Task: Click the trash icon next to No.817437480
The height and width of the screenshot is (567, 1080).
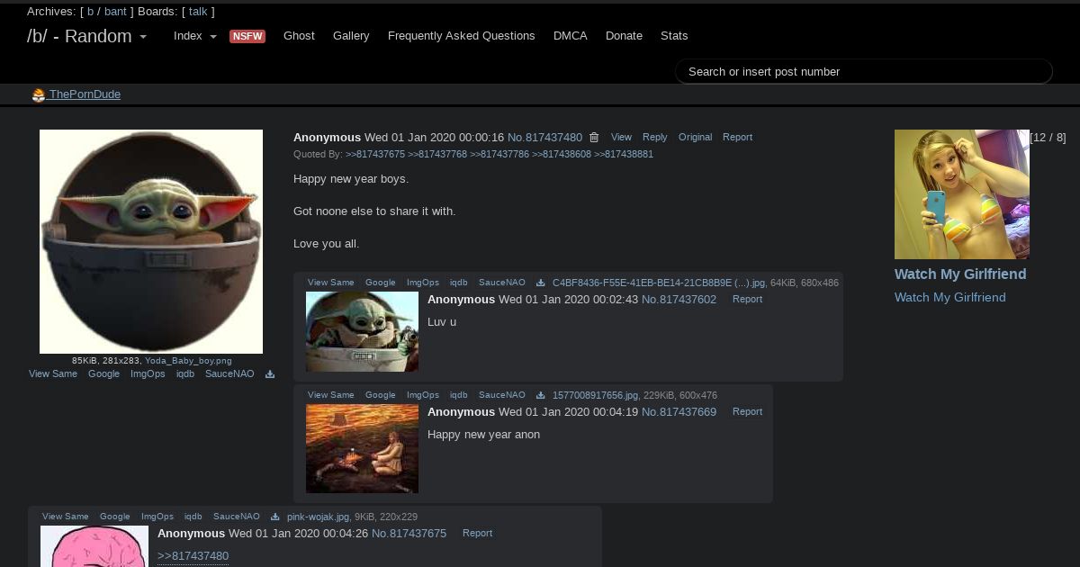Action: pos(594,138)
